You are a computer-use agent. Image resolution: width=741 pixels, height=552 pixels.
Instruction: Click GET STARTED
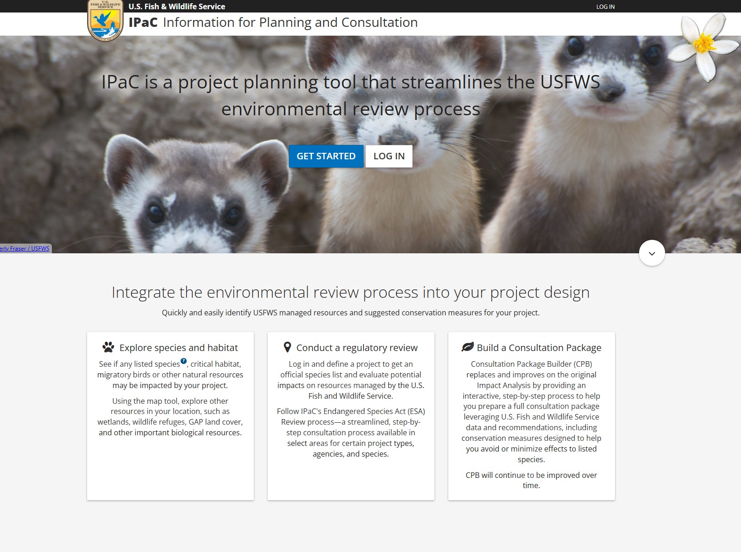click(326, 156)
